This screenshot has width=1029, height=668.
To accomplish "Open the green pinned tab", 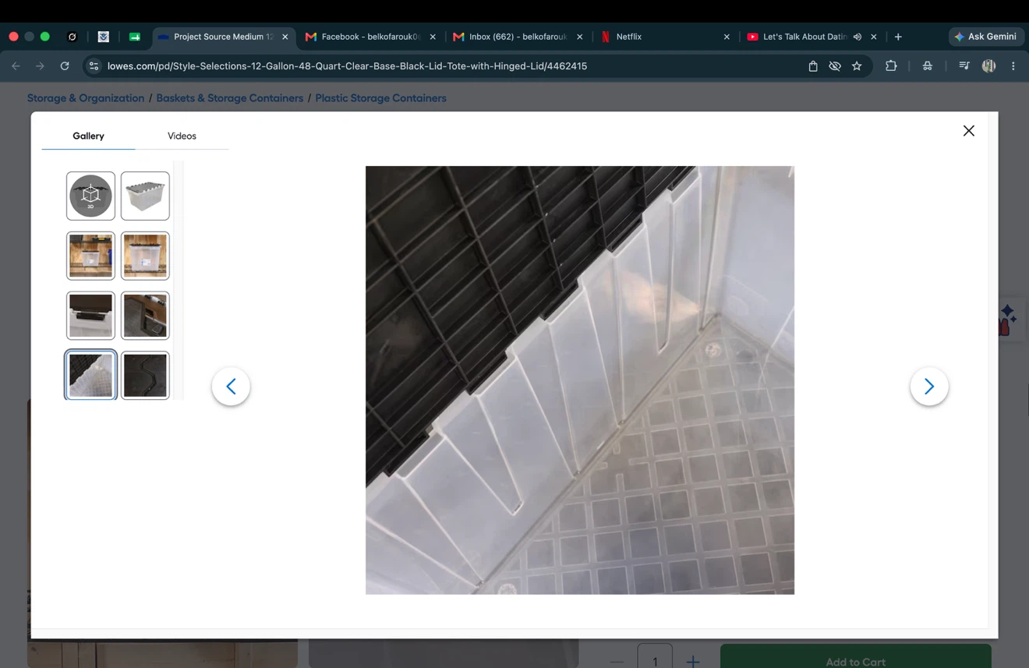I will (x=134, y=37).
